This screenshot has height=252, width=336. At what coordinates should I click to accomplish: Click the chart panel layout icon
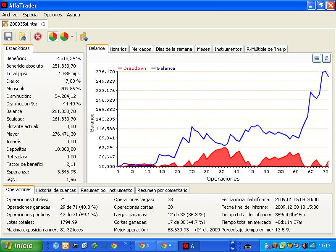point(317,58)
